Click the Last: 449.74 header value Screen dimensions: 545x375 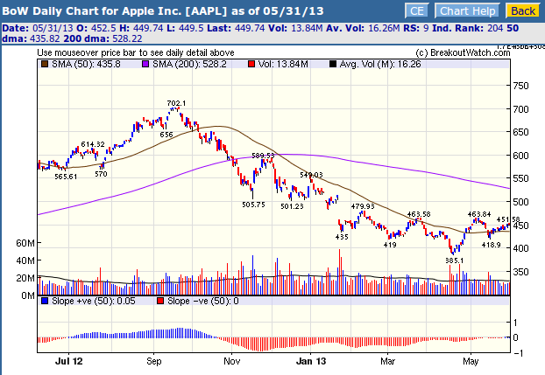[236, 28]
